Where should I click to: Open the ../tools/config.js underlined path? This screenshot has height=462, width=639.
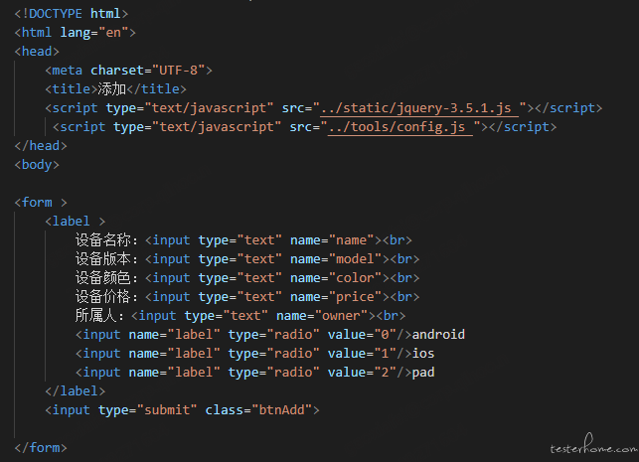(400, 127)
